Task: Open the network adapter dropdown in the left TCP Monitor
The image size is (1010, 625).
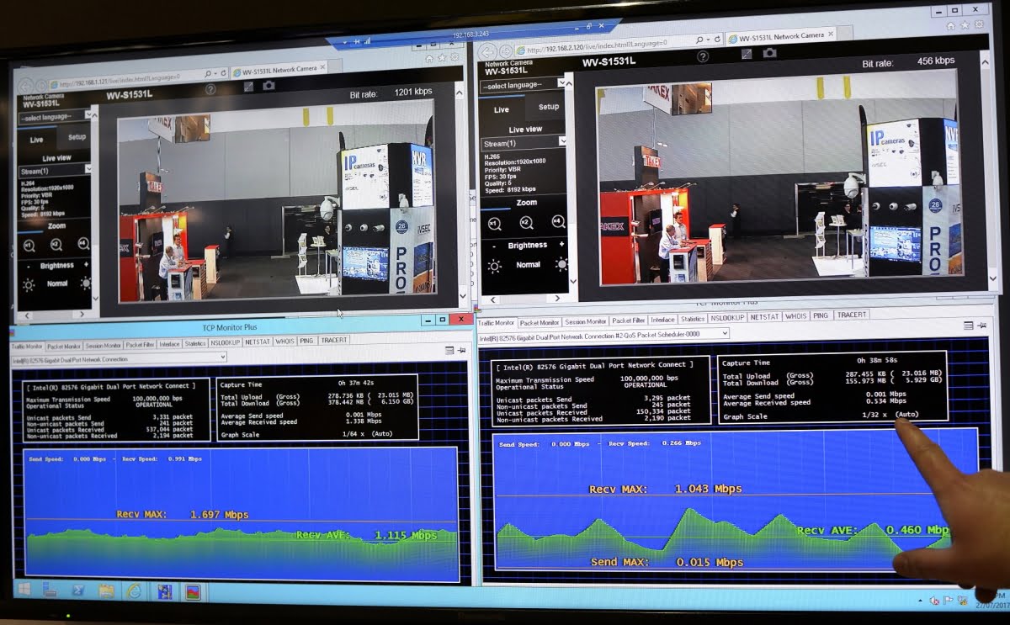Action: click(x=118, y=359)
